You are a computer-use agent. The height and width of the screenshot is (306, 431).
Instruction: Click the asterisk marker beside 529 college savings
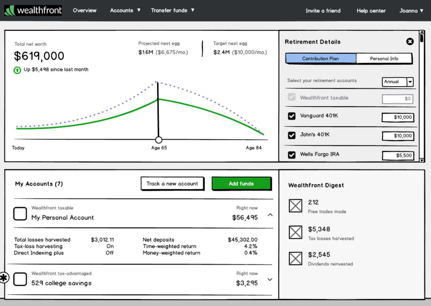pos(4,278)
